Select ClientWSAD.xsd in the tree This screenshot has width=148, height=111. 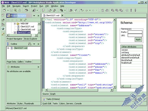click(x=28, y=29)
